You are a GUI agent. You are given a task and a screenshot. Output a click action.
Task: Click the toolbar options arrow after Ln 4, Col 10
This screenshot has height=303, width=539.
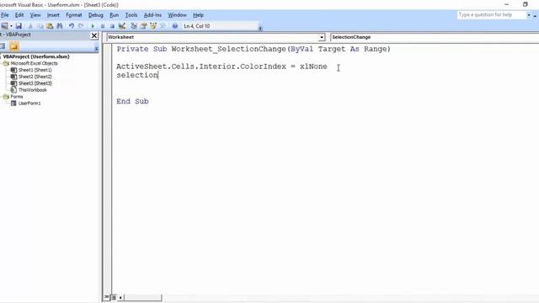[x=260, y=28]
